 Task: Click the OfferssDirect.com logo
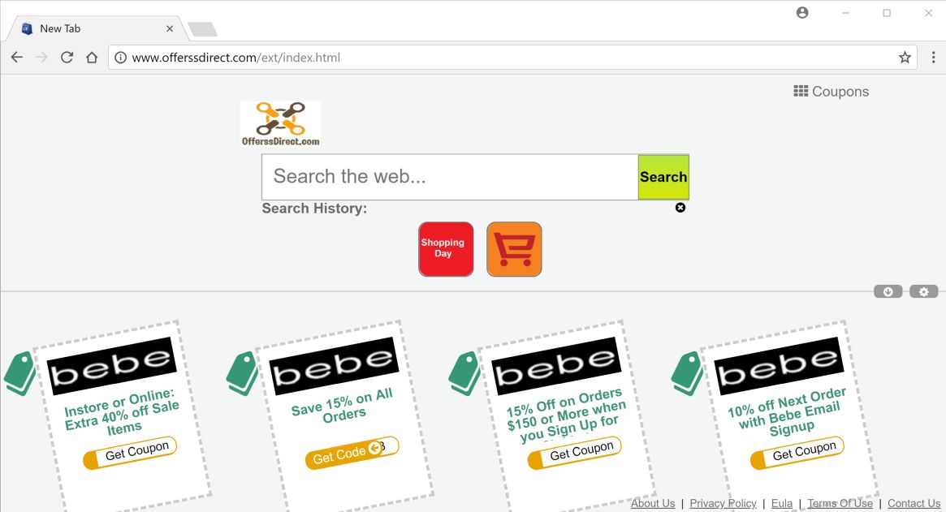[280, 123]
